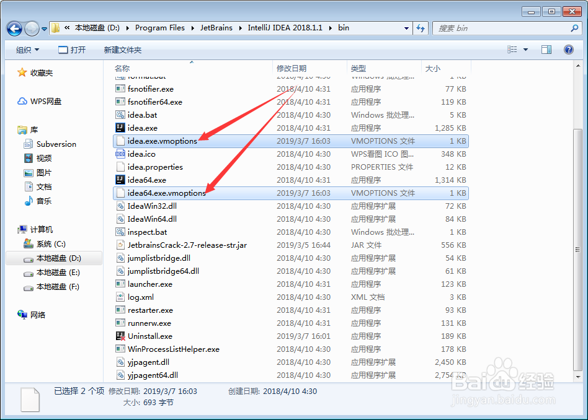Sort by the 名称 column header
Screen dimensions: 588x420
click(122, 68)
